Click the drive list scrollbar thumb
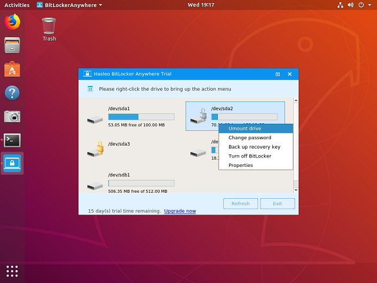Image resolution: width=377 pixels, height=283 pixels. click(x=296, y=184)
